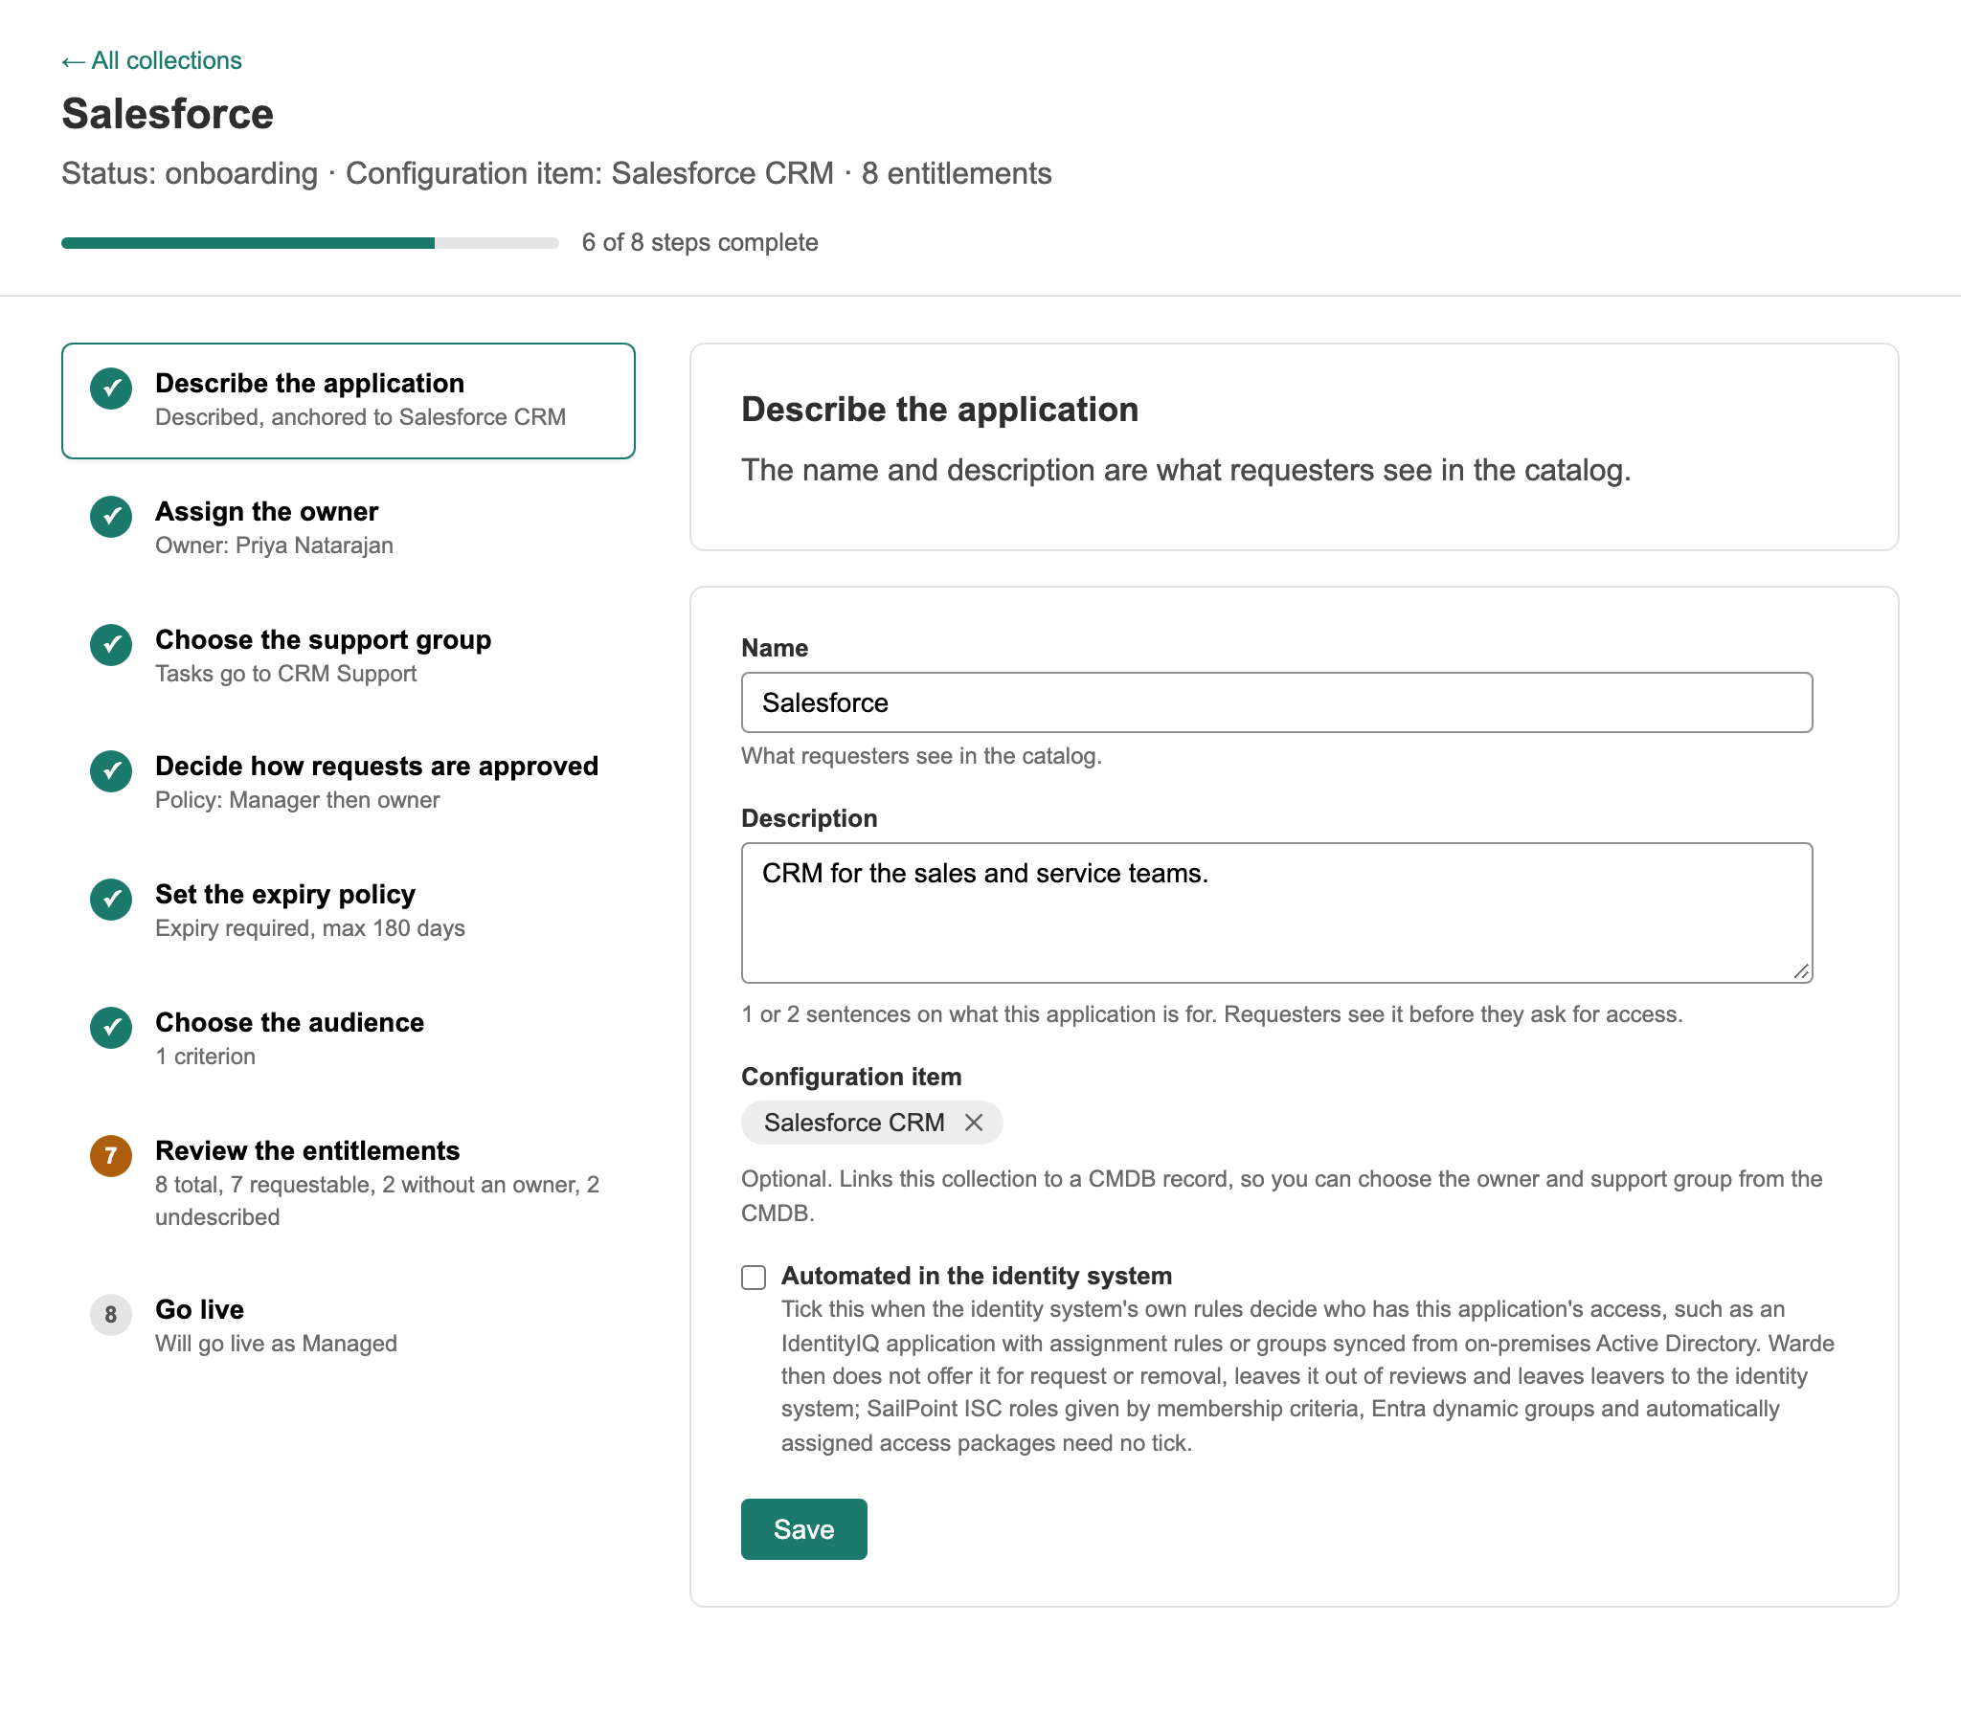Tick Automated in the identity system checkbox
1961x1736 pixels.
pyautogui.click(x=755, y=1278)
